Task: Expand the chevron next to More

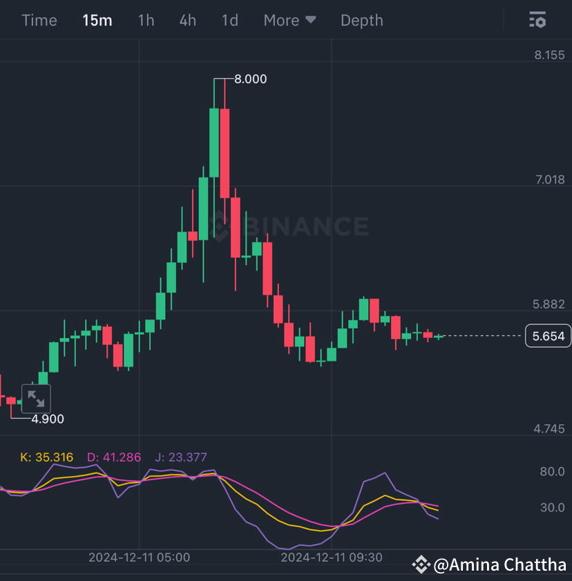Action: (312, 20)
